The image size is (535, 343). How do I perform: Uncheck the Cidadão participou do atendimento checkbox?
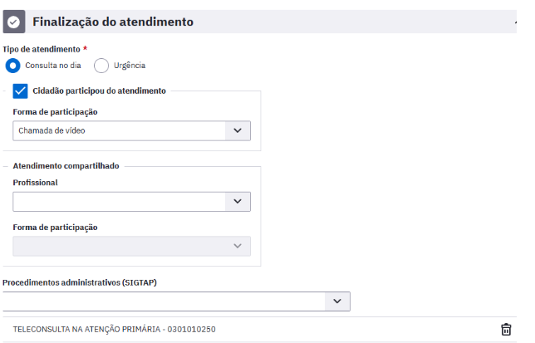click(20, 91)
